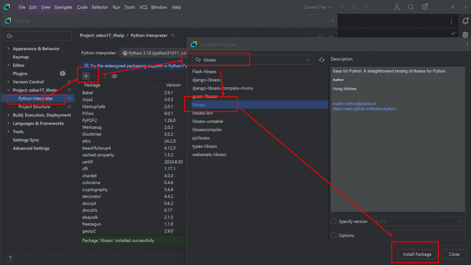
Task: Click the Run button in the toolbar
Action: [x=342, y=7]
